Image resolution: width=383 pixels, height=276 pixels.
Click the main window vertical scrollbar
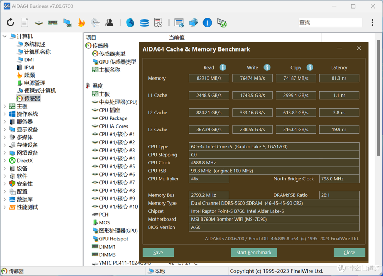378,98
